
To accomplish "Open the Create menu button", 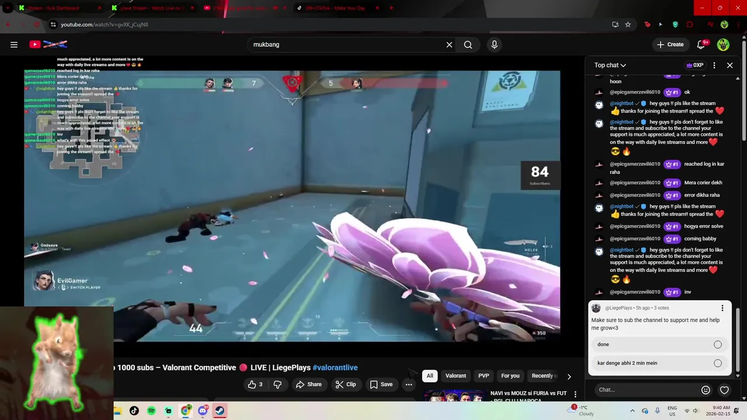I will point(670,44).
